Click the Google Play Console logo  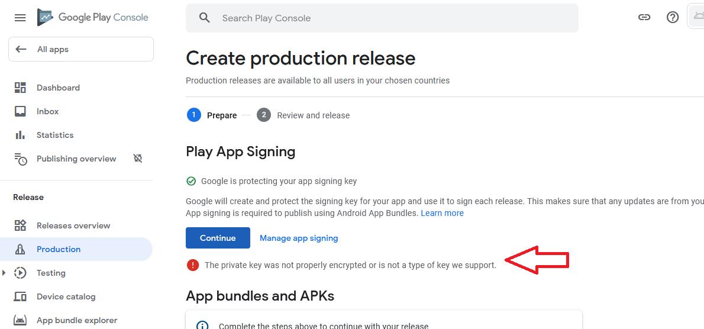[93, 17]
